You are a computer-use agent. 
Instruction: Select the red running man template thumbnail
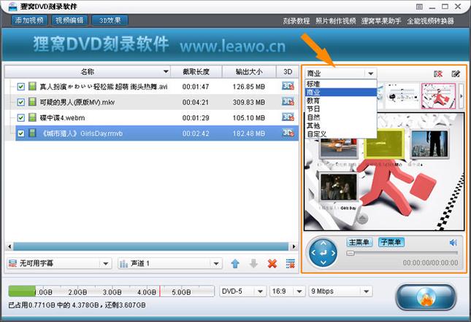[438, 96]
